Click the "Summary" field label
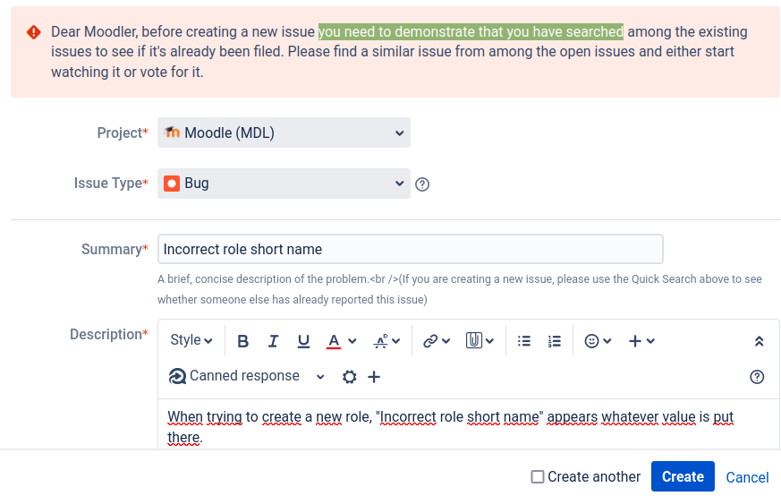This screenshot has width=781, height=496. [112, 249]
